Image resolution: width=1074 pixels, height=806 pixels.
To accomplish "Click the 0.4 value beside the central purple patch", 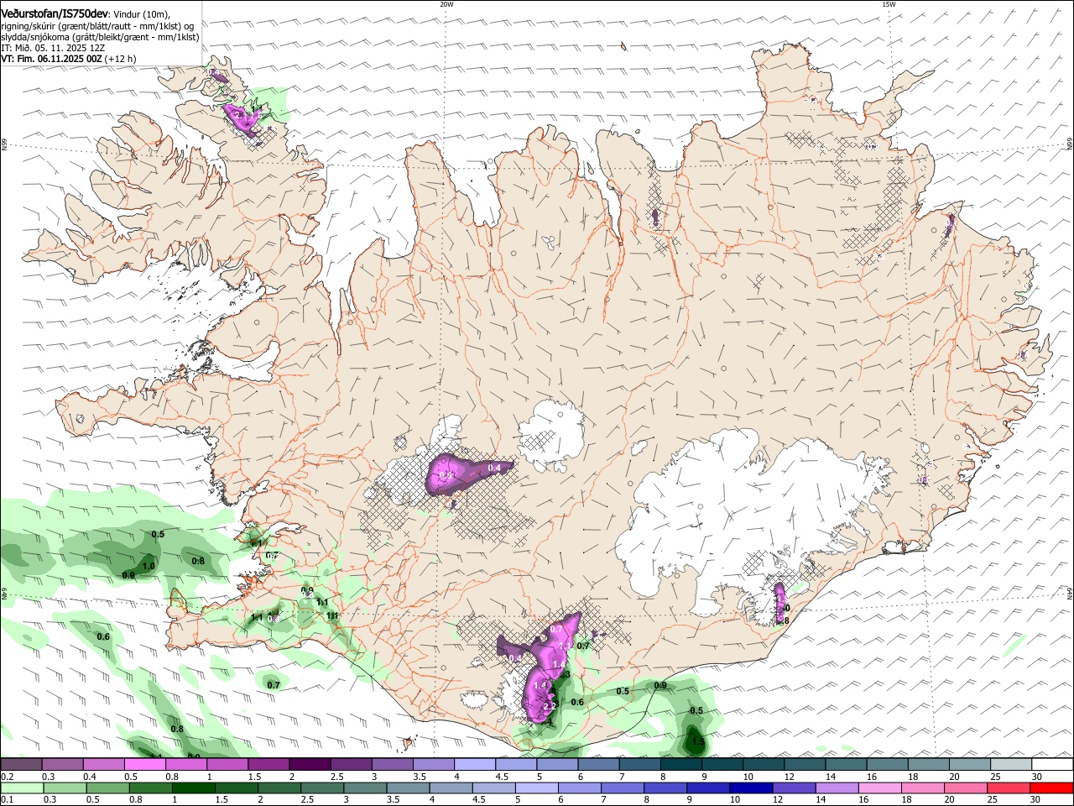I will click(x=494, y=468).
